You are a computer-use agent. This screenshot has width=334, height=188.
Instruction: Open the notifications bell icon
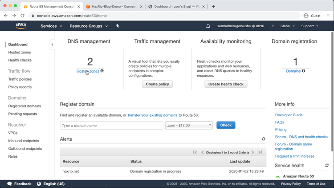(208, 26)
